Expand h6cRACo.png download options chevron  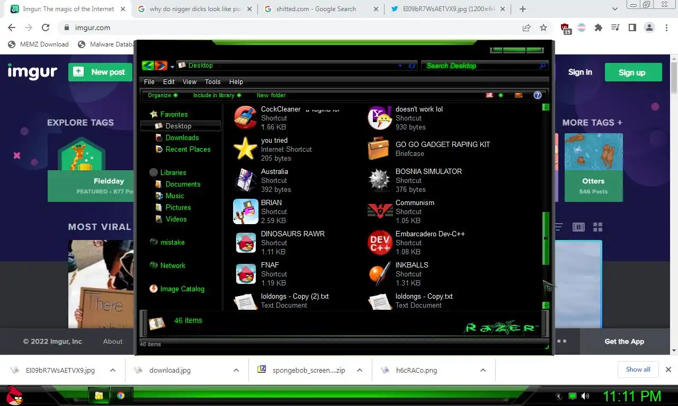tap(483, 370)
